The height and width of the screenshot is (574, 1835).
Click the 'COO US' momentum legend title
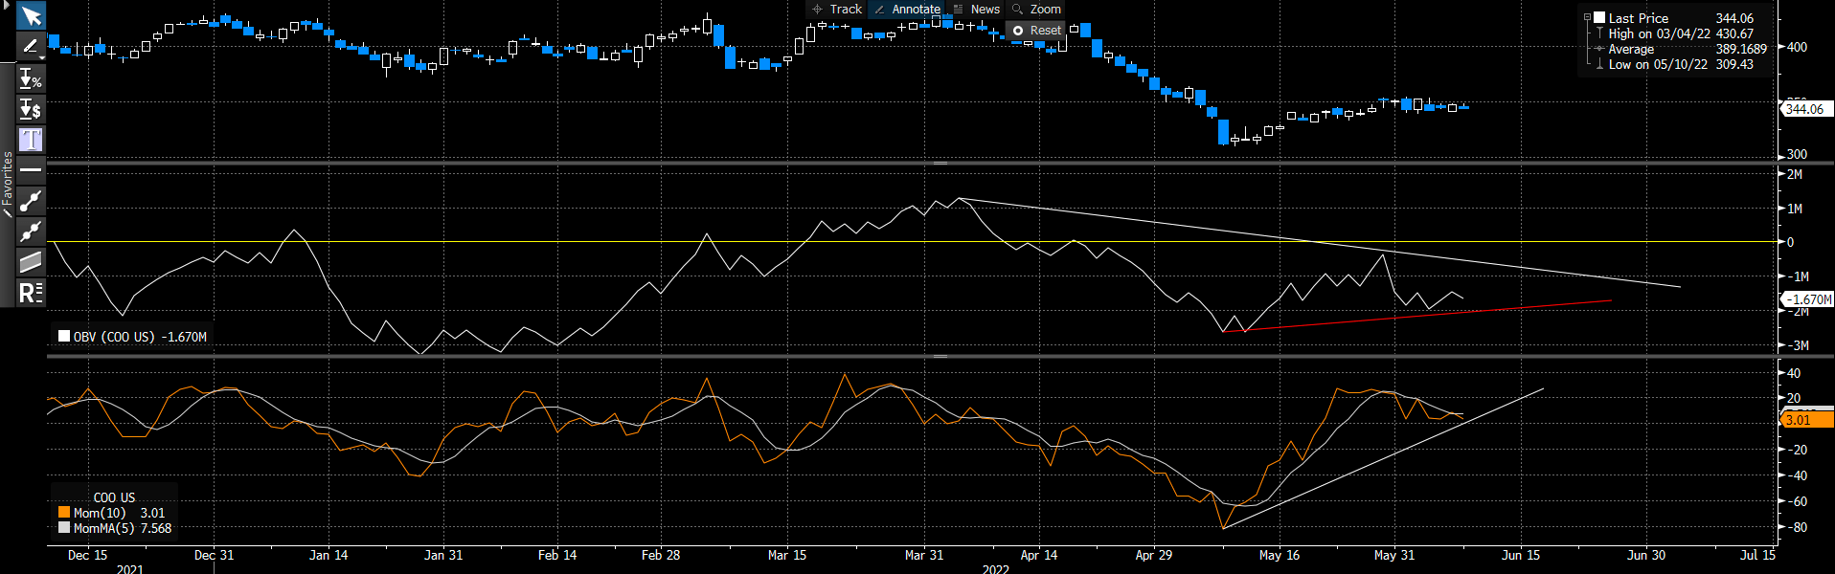click(x=114, y=497)
